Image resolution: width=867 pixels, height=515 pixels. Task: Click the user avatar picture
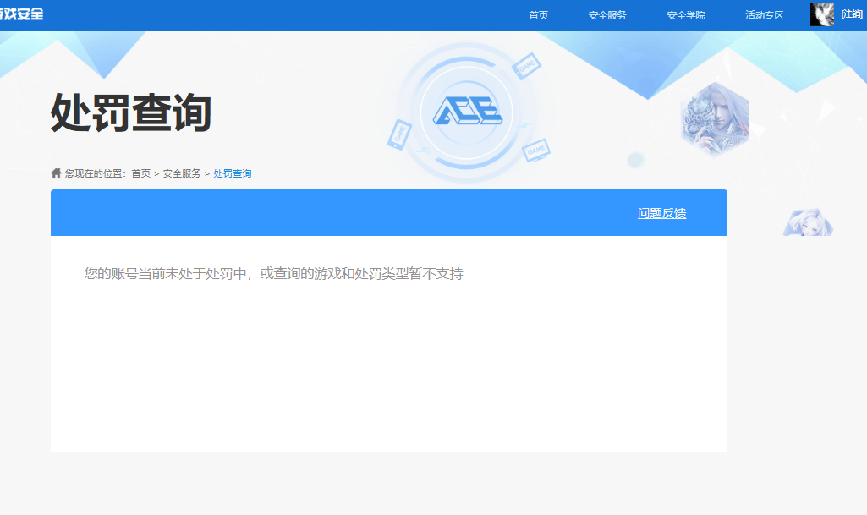click(821, 14)
